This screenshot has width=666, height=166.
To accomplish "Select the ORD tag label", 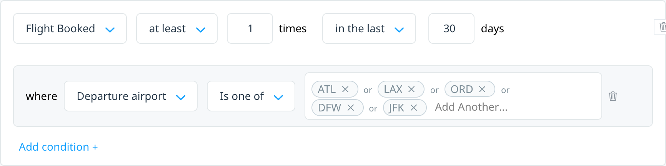I will pyautogui.click(x=462, y=89).
